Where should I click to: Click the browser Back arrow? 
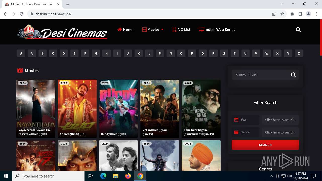click(x=6, y=14)
